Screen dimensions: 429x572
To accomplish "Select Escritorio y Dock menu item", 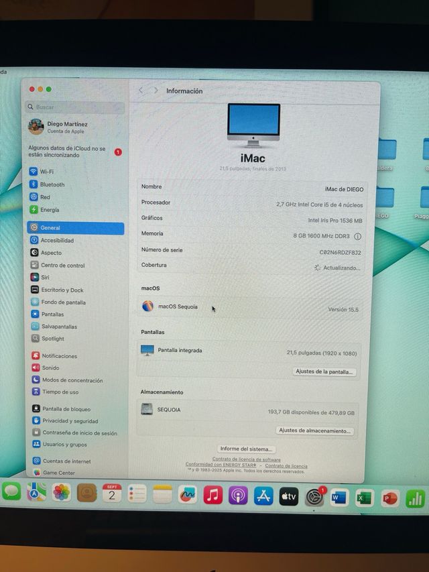I will coord(62,290).
